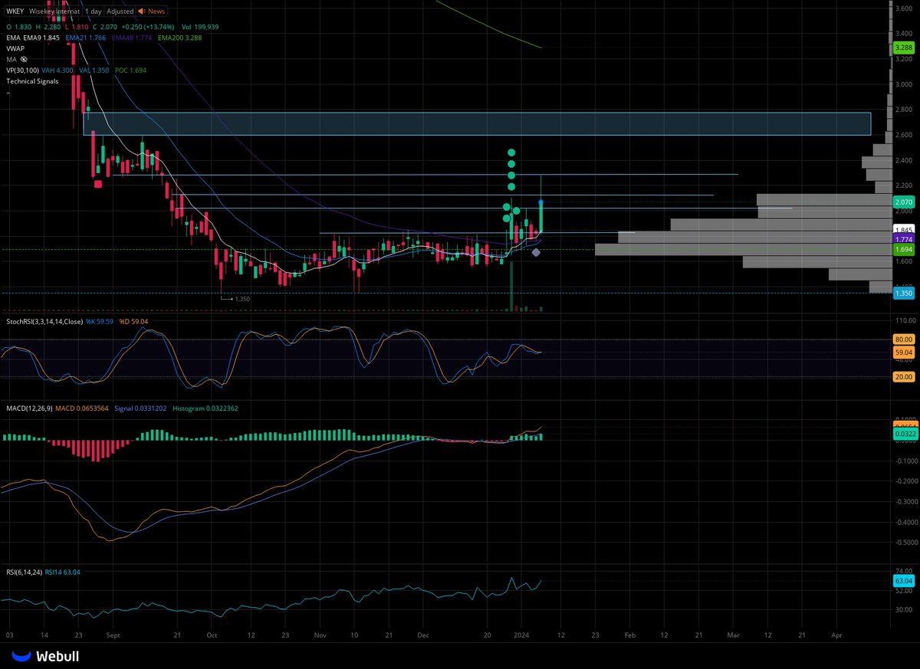Image resolution: width=920 pixels, height=669 pixels.
Task: Click the gray diamond marker below candles
Action: point(536,252)
